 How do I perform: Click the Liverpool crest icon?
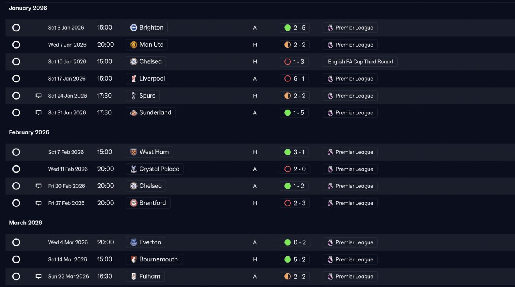[x=134, y=79]
